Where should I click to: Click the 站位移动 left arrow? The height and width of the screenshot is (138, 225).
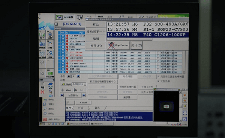62,95
